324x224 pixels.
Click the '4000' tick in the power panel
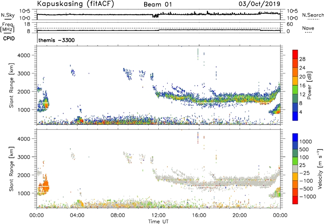[24, 55]
